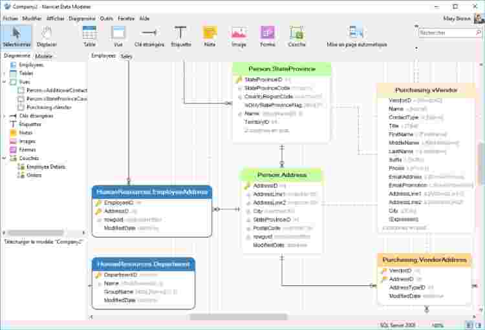Click the zoom percentage in status bar

437,325
